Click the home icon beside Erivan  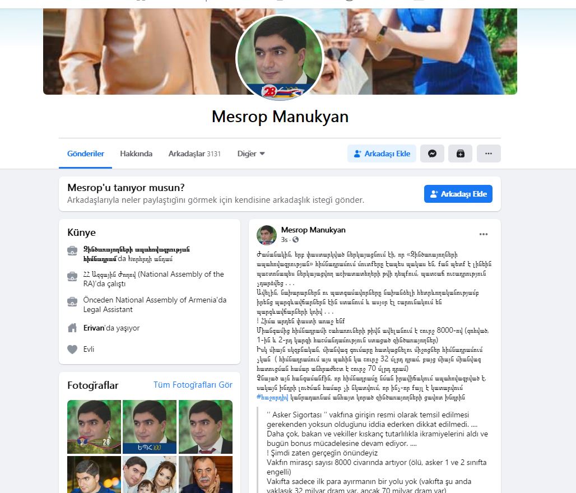(x=72, y=328)
